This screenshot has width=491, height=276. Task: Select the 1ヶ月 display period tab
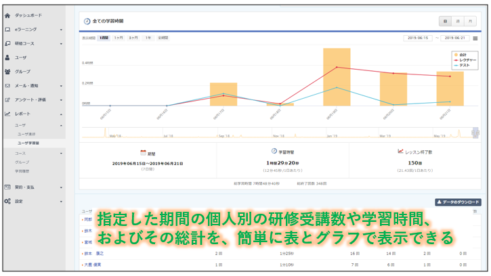(x=119, y=39)
